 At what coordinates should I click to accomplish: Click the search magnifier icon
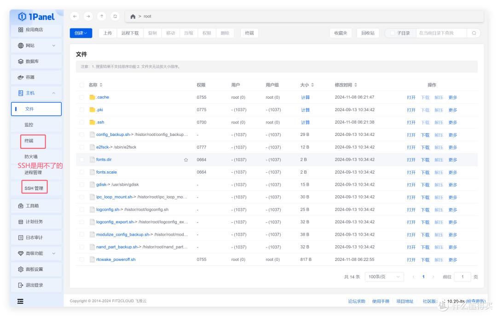click(474, 33)
